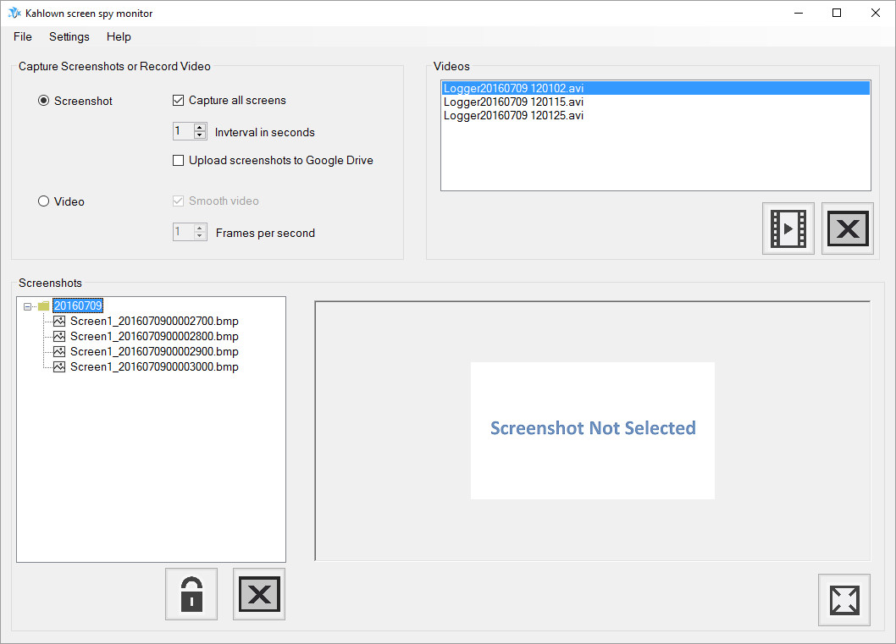The image size is (896, 644).
Task: Minimize the Kahlown window
Action: [799, 13]
